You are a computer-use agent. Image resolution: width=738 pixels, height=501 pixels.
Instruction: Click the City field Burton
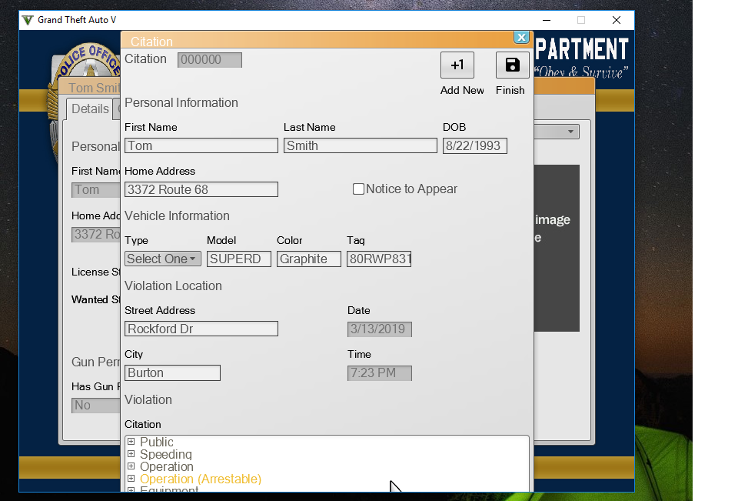(x=172, y=372)
